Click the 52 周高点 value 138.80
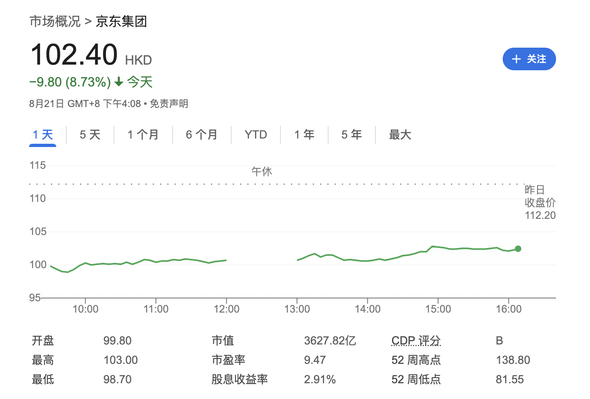Screen dimensions: 590x399 513,360
